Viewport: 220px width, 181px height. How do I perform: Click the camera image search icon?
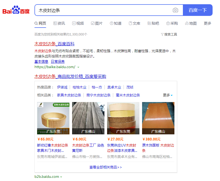[175, 10]
